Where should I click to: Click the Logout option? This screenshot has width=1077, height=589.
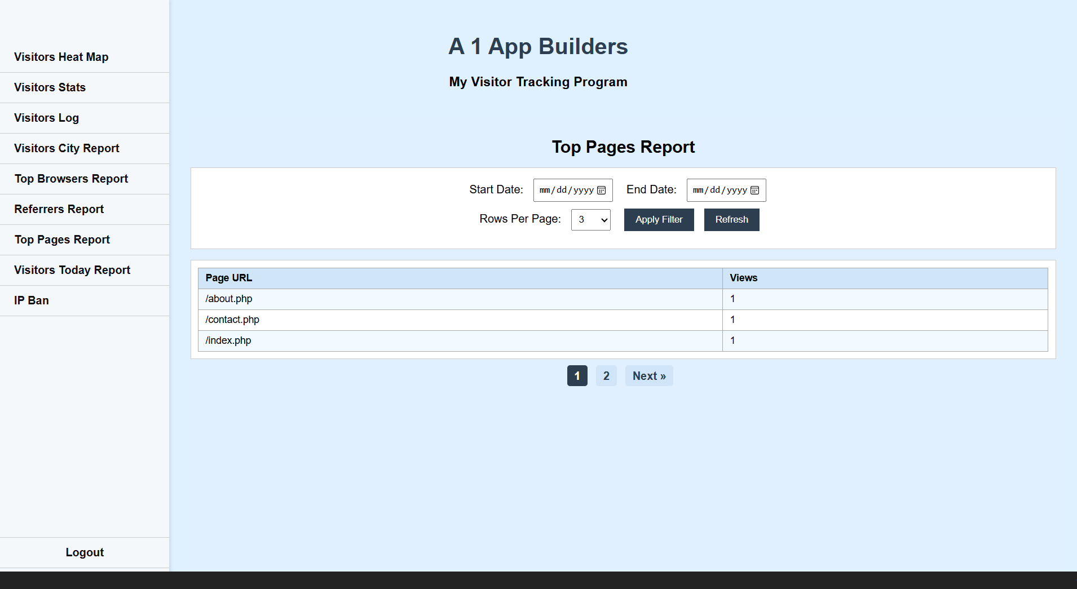84,552
